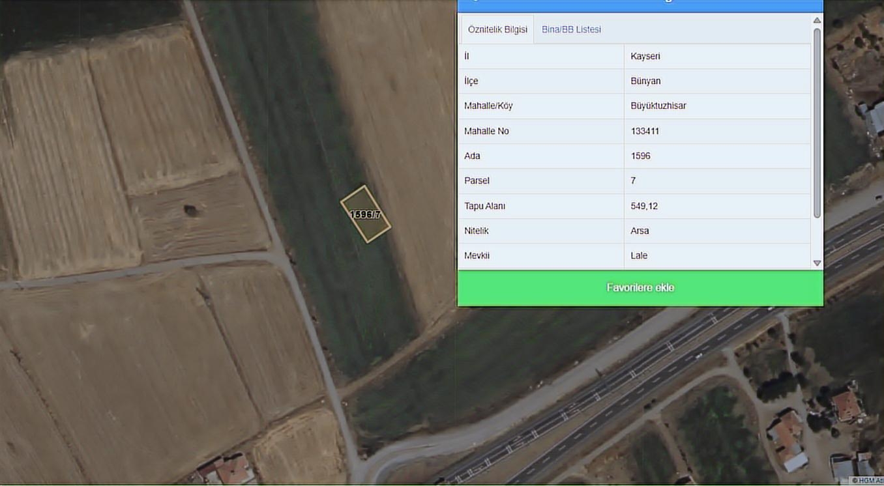Click the Mahalle No label cell
The height and width of the screenshot is (486, 884).
541,131
